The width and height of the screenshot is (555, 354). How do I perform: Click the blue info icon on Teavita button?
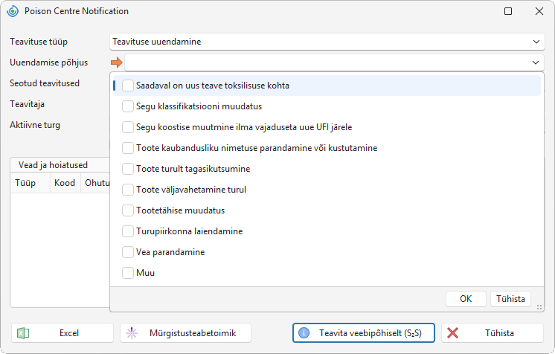304,333
